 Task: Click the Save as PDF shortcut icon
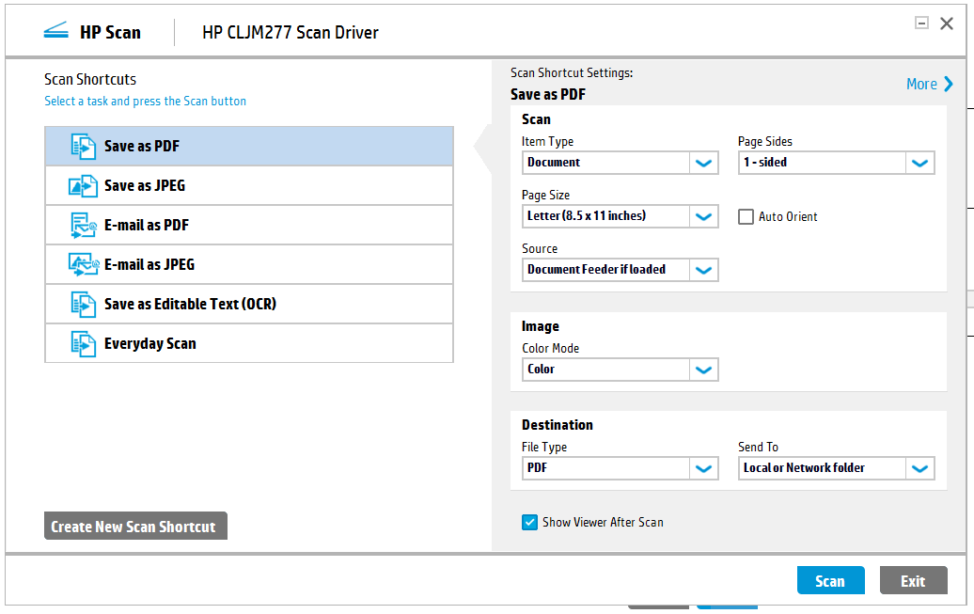tap(84, 147)
